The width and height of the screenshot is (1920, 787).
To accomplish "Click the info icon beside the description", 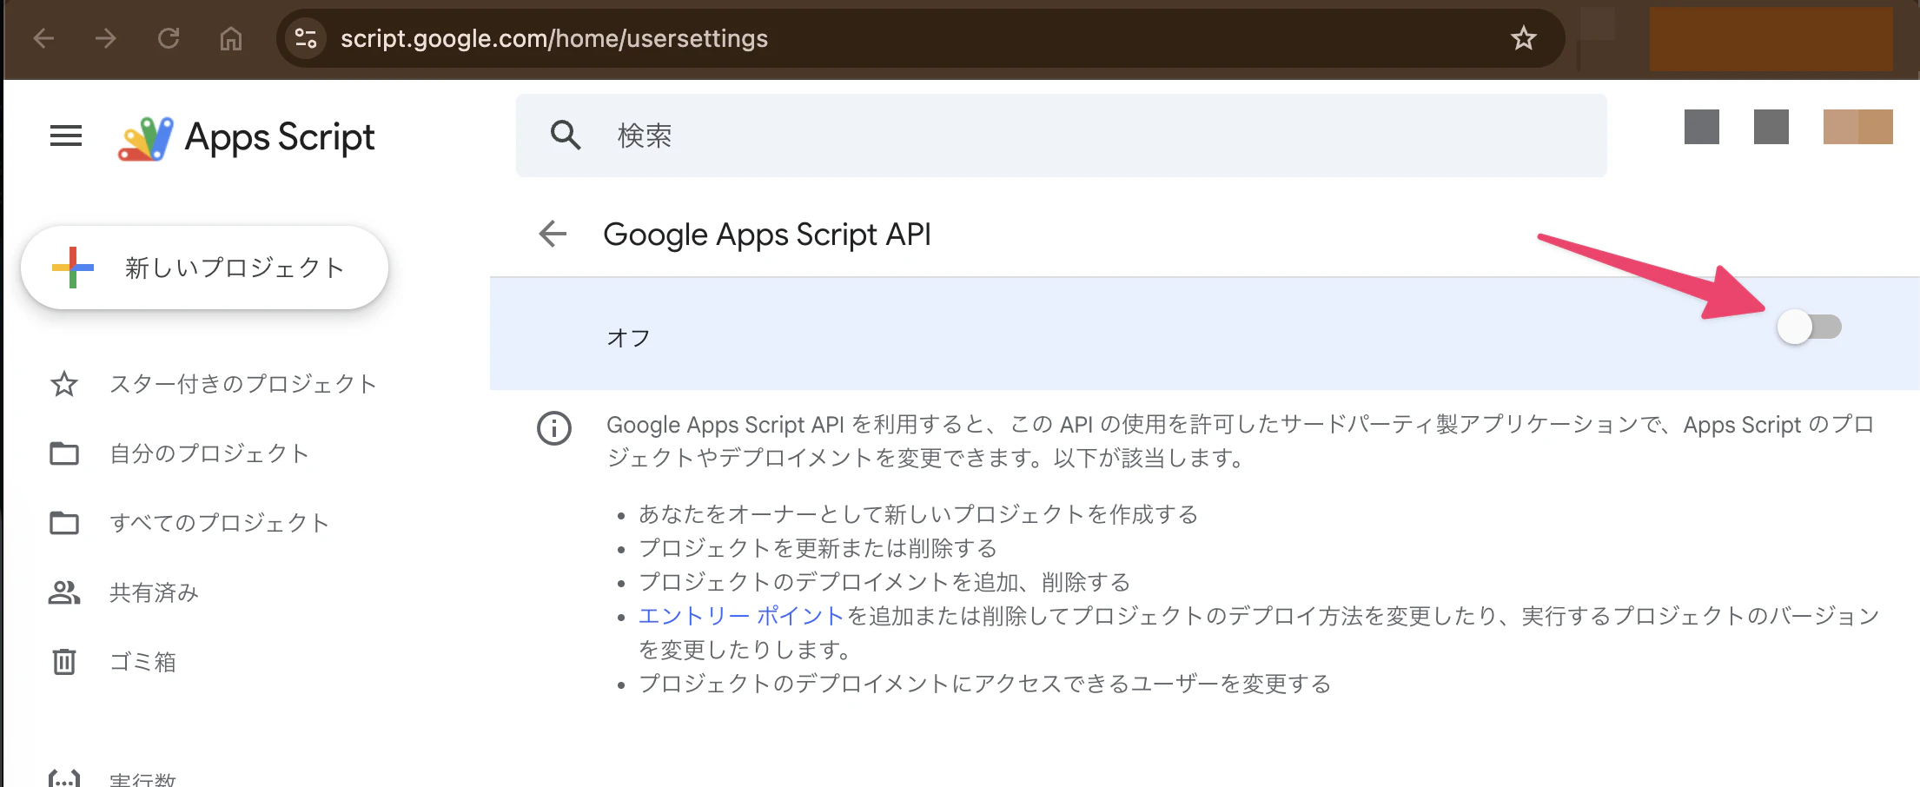I will click(x=554, y=428).
